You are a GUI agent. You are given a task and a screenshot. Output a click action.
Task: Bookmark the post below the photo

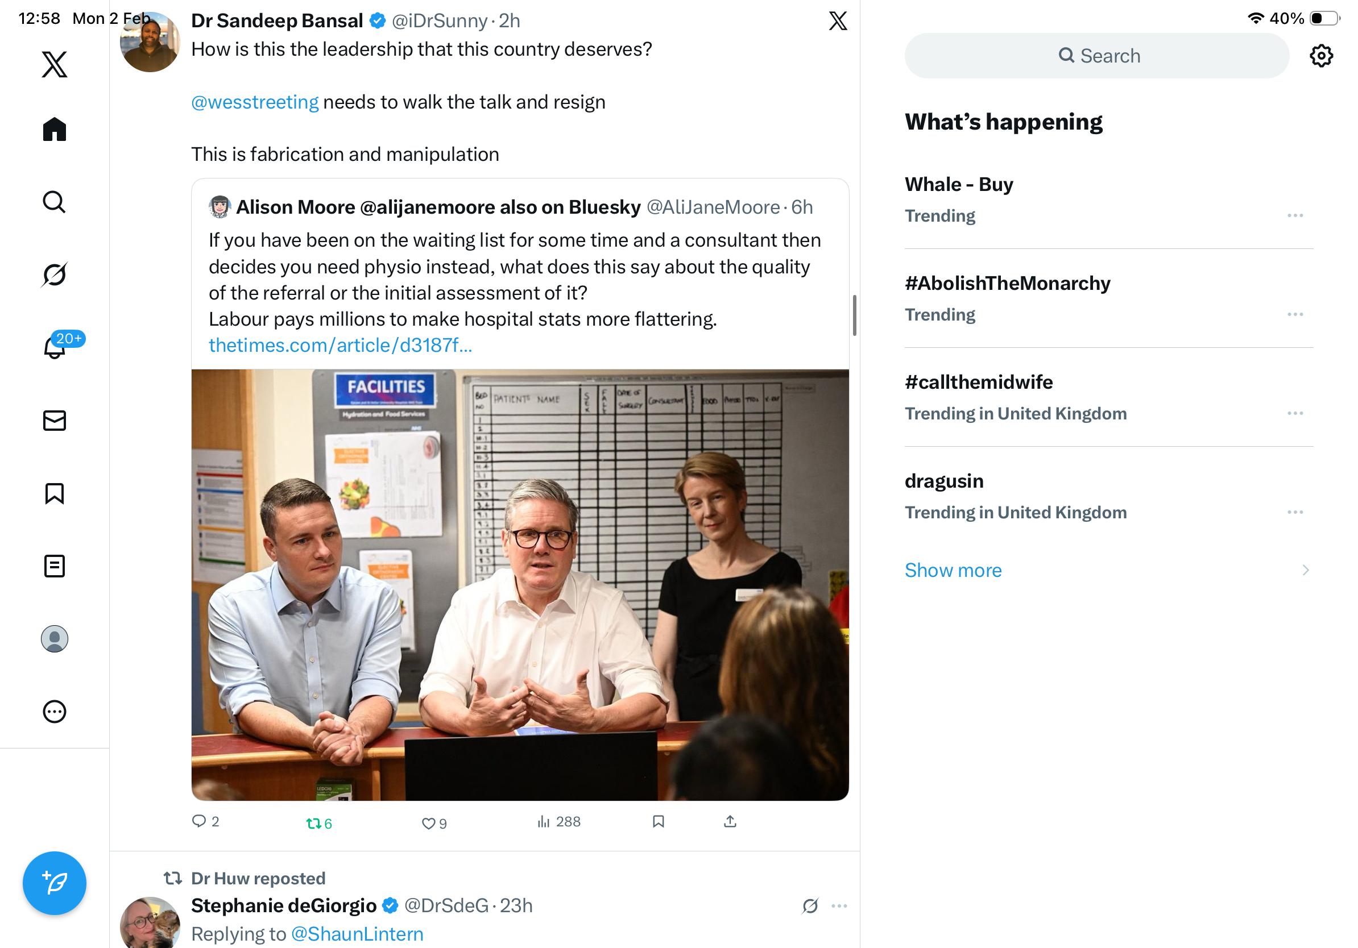pos(659,821)
